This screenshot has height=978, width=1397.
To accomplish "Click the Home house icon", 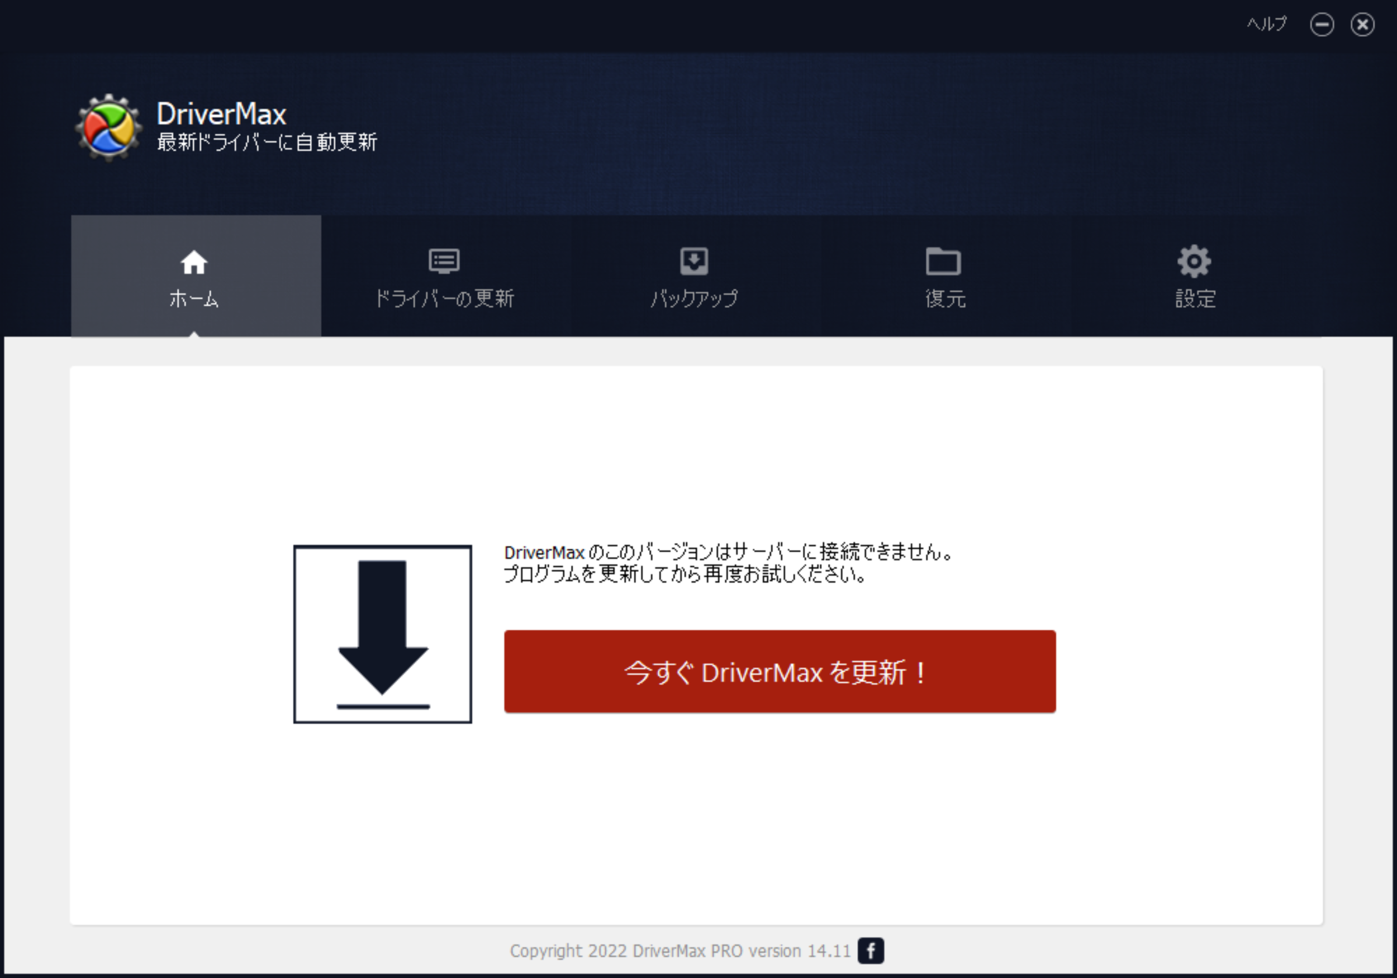I will tap(194, 262).
